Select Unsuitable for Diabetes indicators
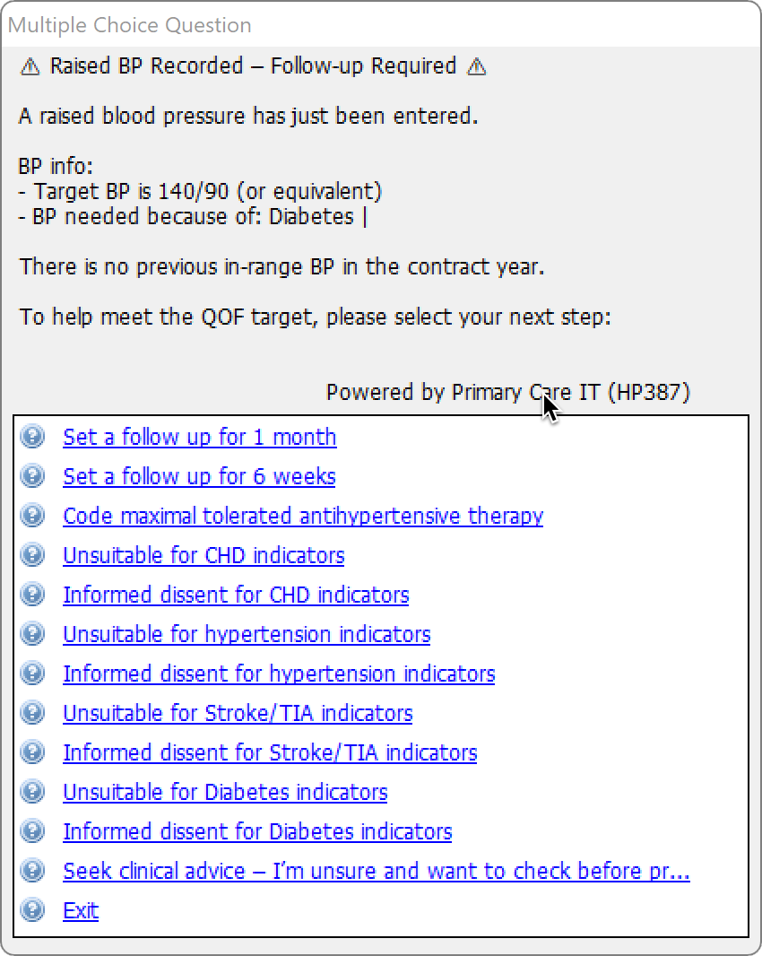 pyautogui.click(x=225, y=793)
